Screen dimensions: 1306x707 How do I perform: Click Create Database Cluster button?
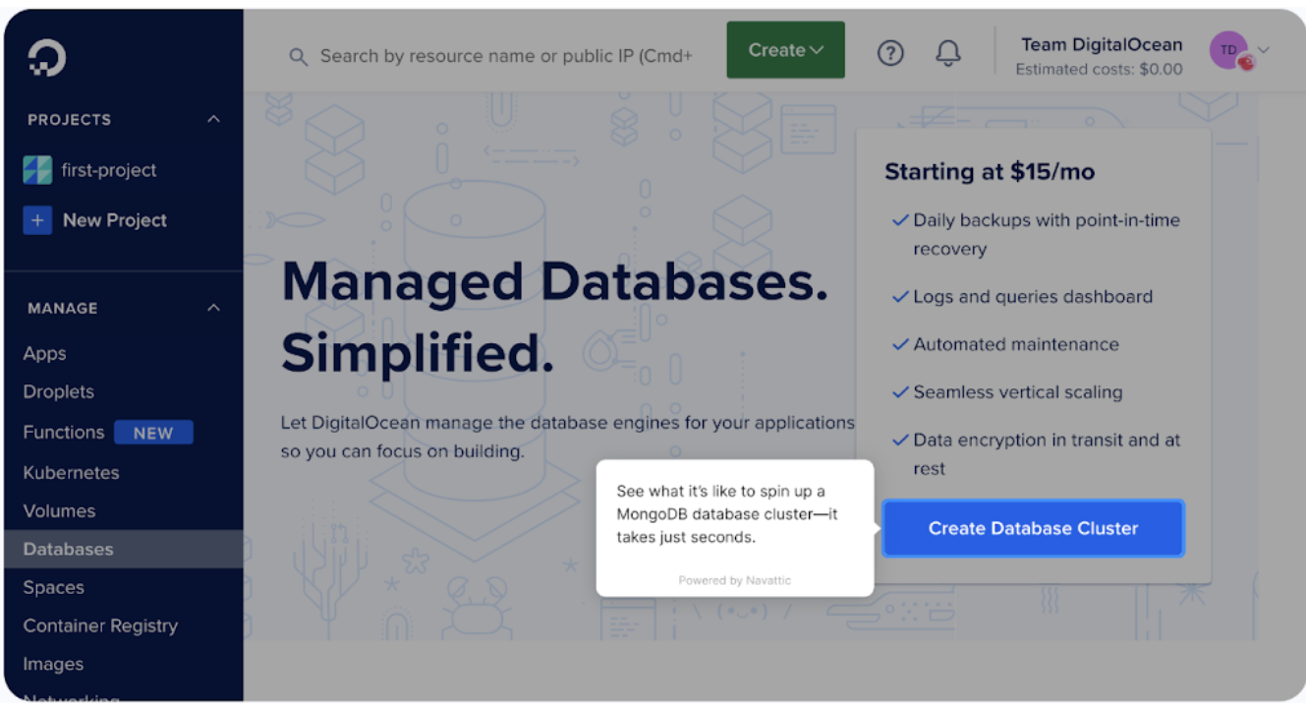[x=1033, y=528]
